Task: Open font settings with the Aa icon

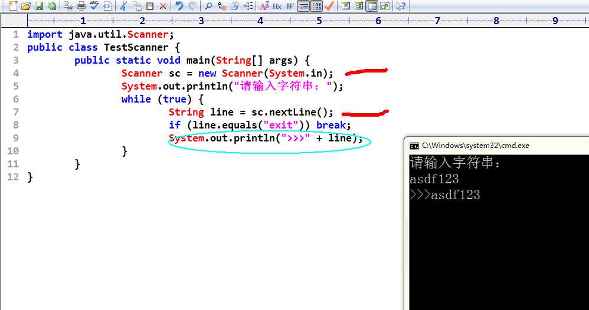Action: (264, 6)
